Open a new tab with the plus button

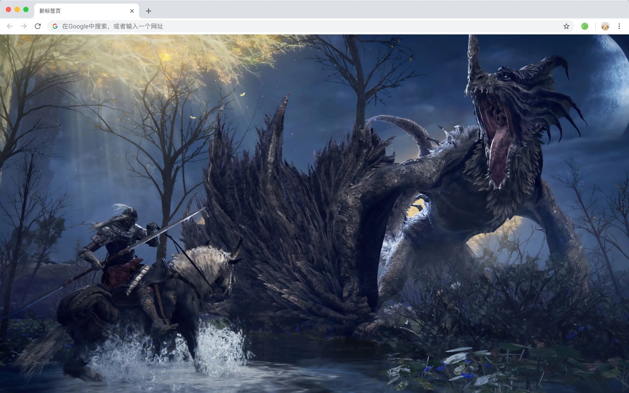point(149,11)
